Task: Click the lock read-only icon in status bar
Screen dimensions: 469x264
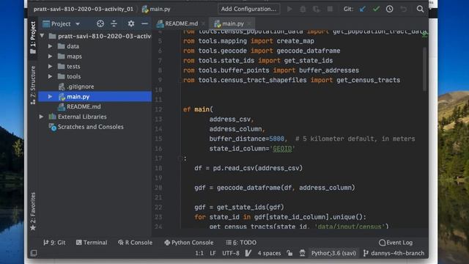Action: pos(289,253)
